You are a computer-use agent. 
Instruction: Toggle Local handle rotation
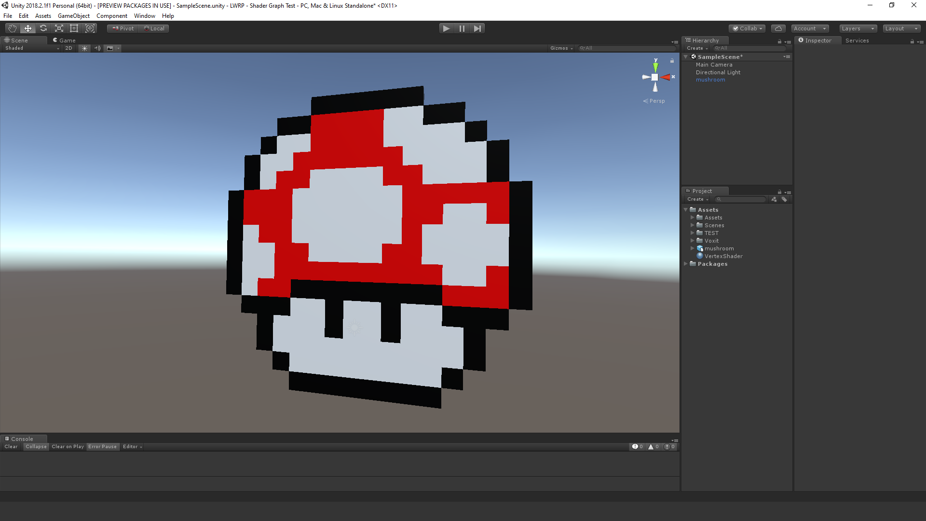[x=154, y=28]
